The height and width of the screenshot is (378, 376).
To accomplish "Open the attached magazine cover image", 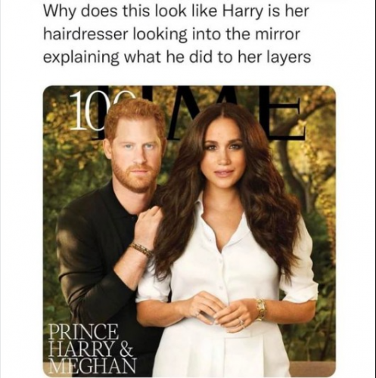I will click(x=189, y=231).
